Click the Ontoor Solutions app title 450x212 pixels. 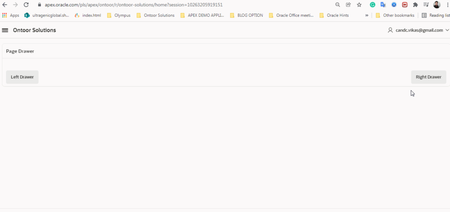(x=34, y=30)
